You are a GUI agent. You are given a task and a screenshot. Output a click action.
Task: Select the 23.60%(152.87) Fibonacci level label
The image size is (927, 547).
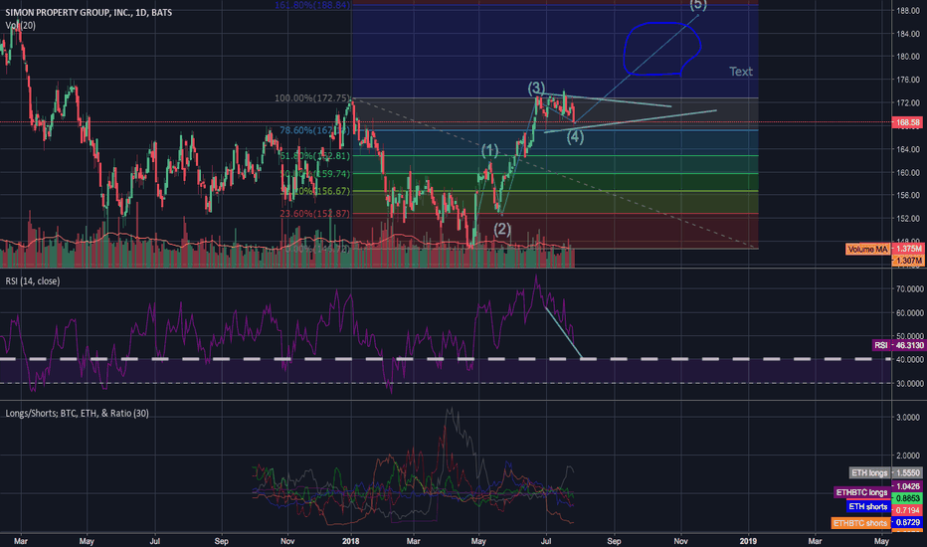pos(315,214)
